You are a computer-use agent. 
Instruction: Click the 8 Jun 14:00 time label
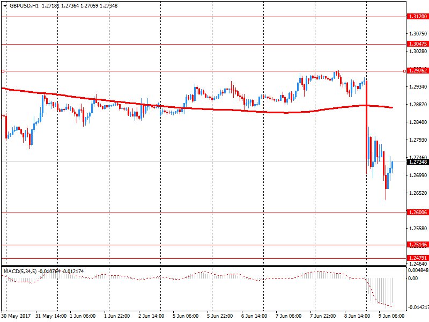point(357,316)
